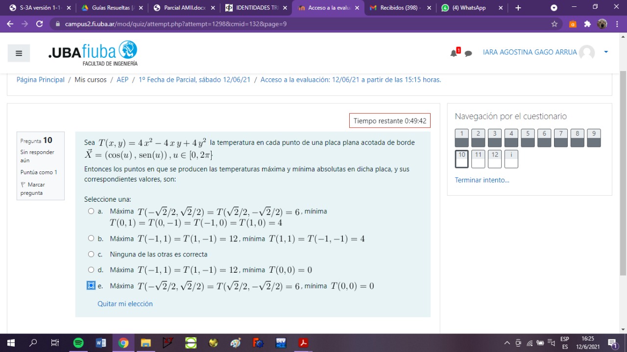Select answer option b
Screen dimensions: 627x352
(91, 238)
